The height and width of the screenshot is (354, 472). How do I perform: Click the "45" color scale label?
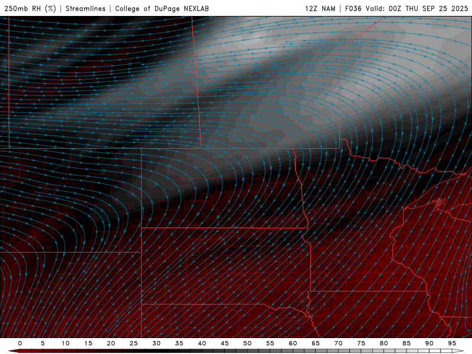tap(225, 343)
